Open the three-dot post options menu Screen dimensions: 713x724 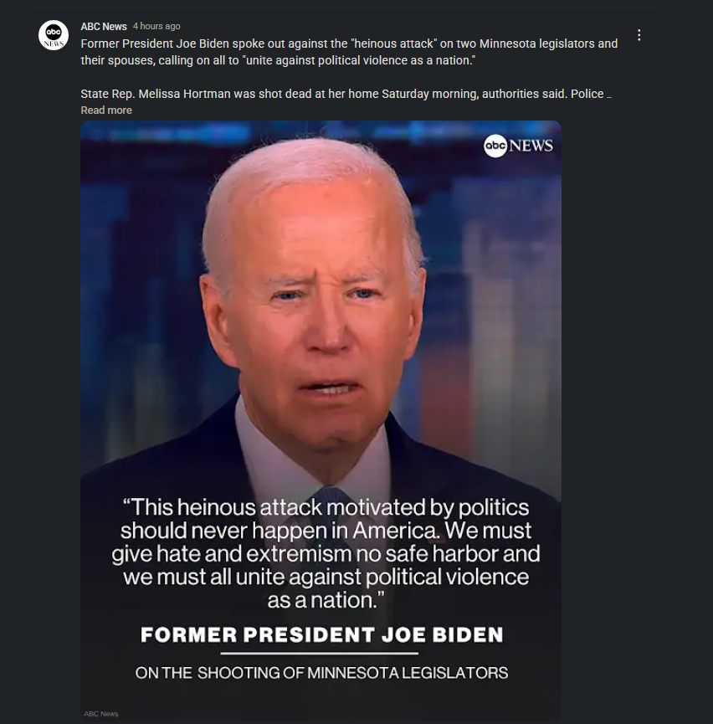(639, 35)
